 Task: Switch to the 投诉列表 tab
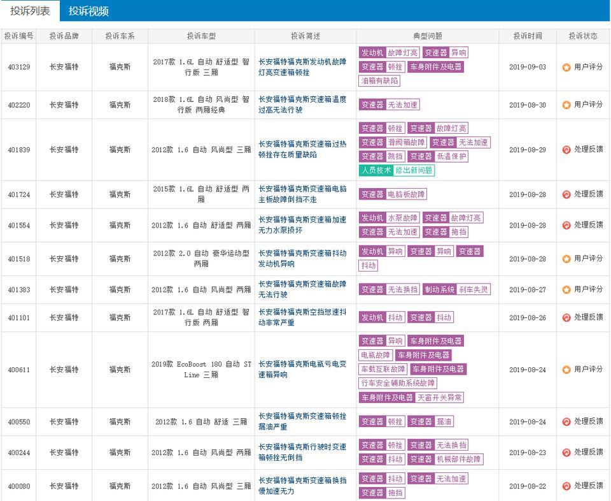[30, 11]
